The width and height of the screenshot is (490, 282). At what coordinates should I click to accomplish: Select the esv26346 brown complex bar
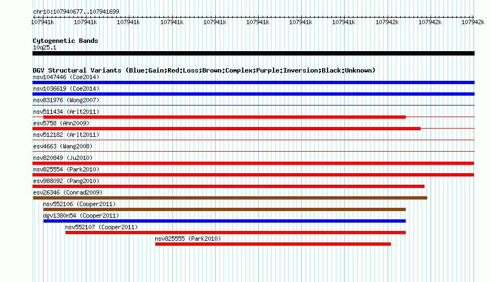[x=230, y=198]
